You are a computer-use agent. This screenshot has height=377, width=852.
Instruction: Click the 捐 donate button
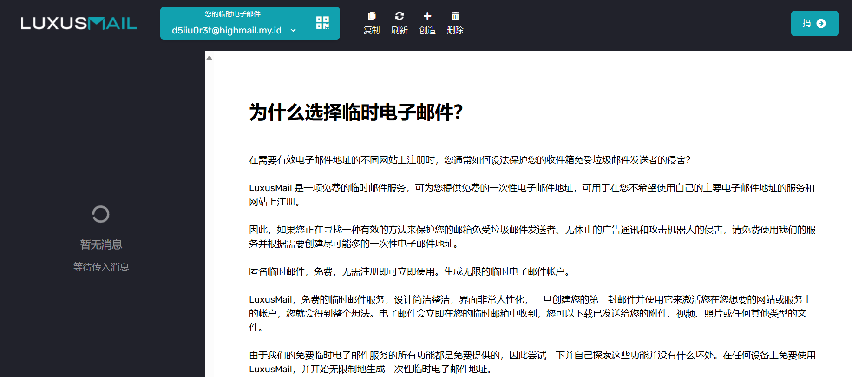point(814,23)
